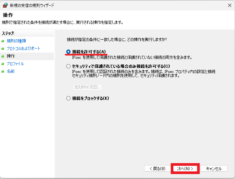Click the 次へ(N) > button
Image resolution: width=235 pixels, height=179 pixels.
click(x=185, y=169)
